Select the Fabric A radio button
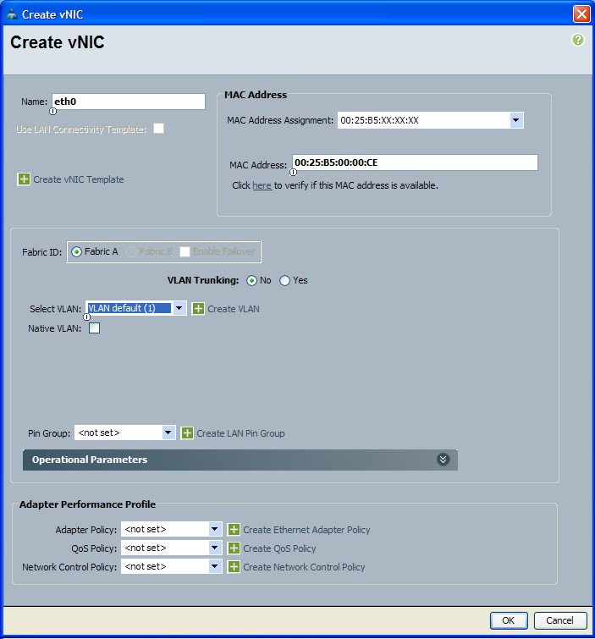Viewport: 595px width, 639px height. pos(76,252)
